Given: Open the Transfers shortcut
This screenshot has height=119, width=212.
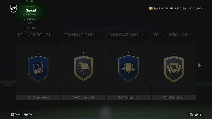Looking at the screenshot, I should pyautogui.click(x=30, y=28).
